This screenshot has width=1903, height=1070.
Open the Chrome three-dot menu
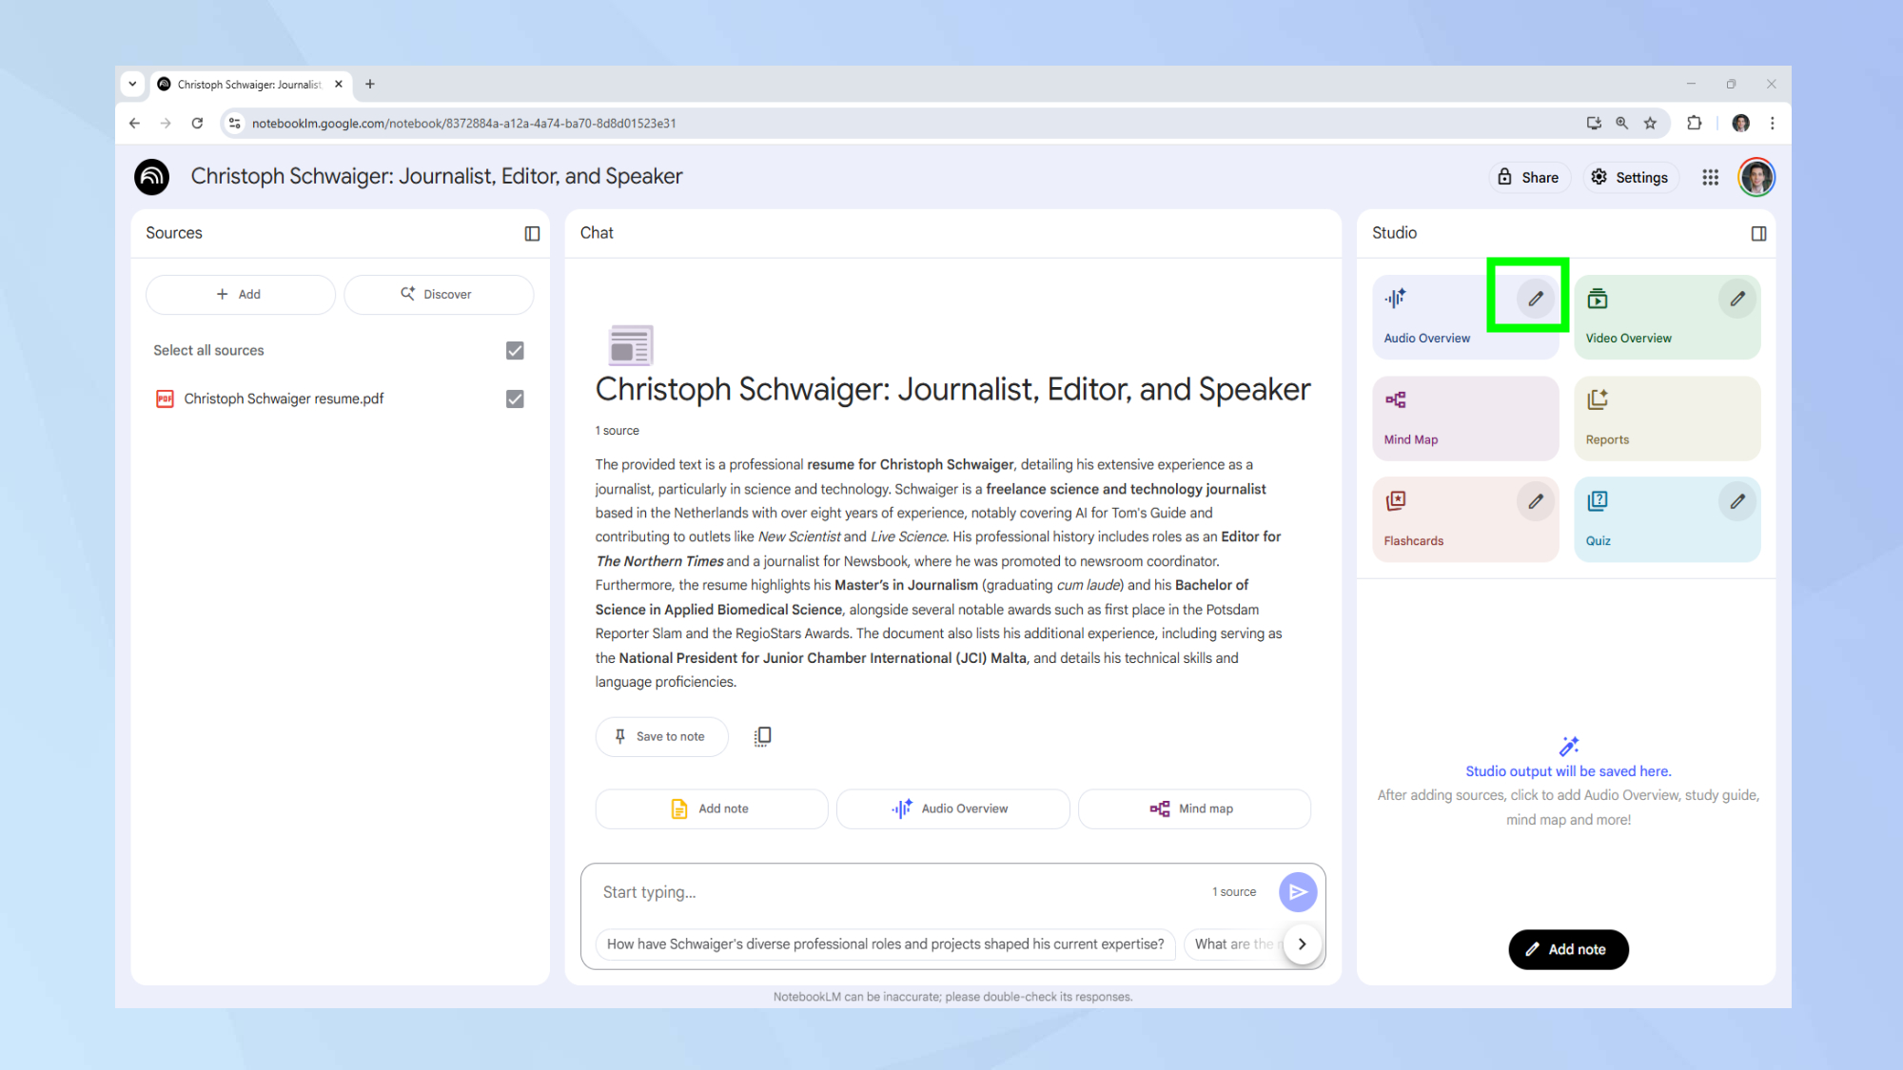(1772, 123)
